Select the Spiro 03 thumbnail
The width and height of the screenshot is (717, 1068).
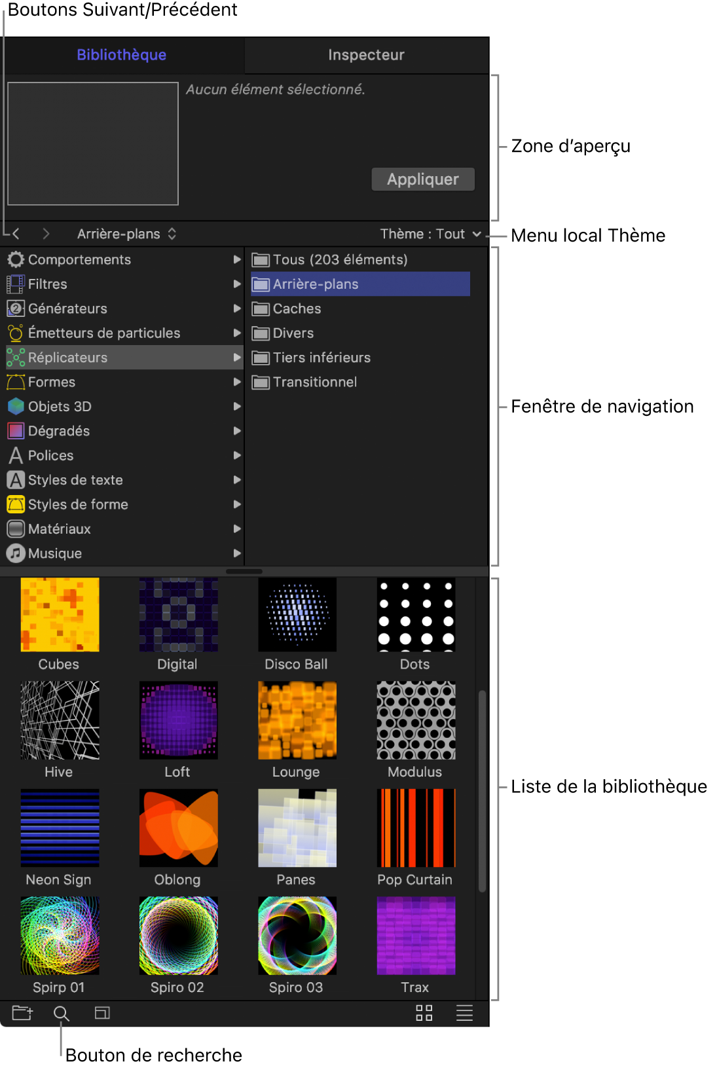(x=297, y=936)
